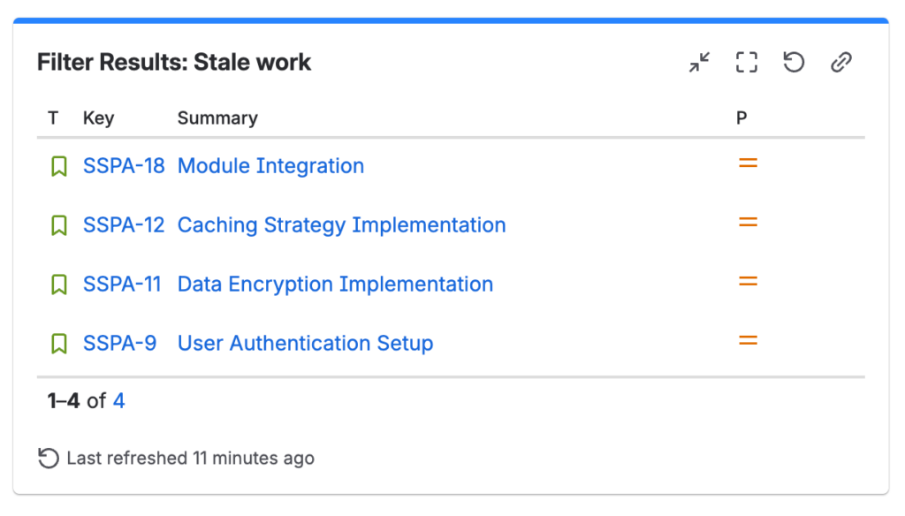905x516 pixels.
Task: Copy link icon in gadget header
Action: coord(841,62)
